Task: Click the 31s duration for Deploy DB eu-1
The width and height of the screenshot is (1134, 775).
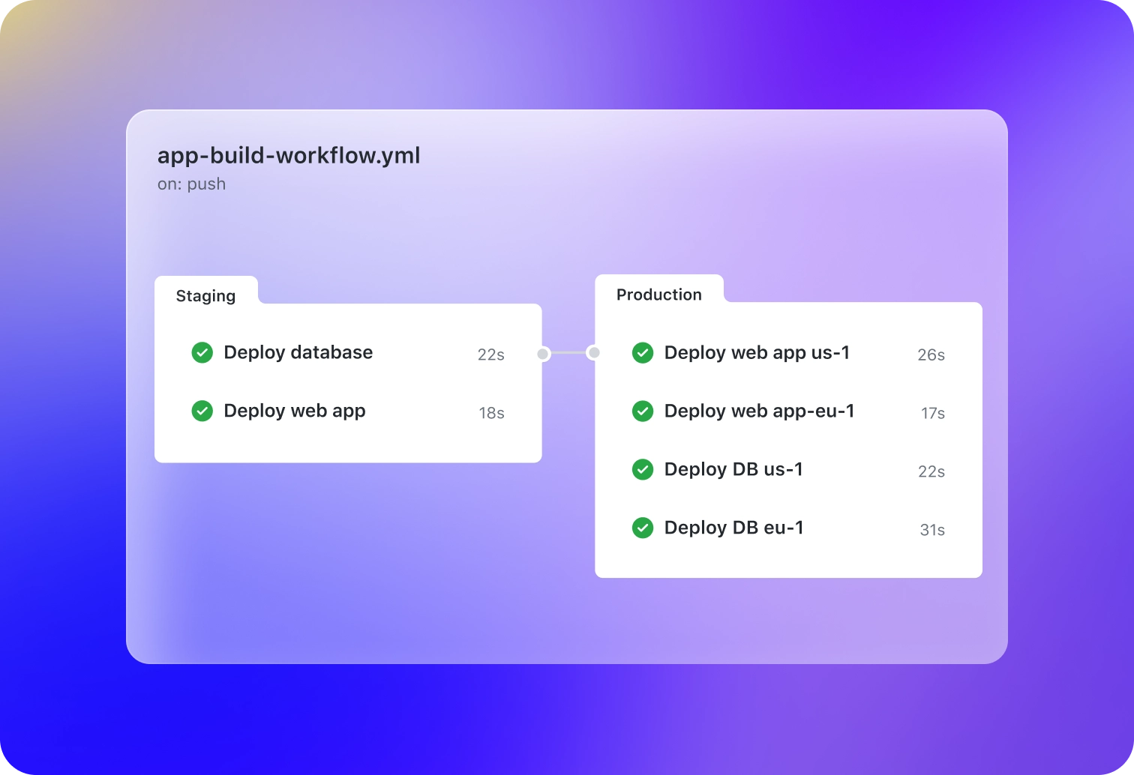Action: 931,530
